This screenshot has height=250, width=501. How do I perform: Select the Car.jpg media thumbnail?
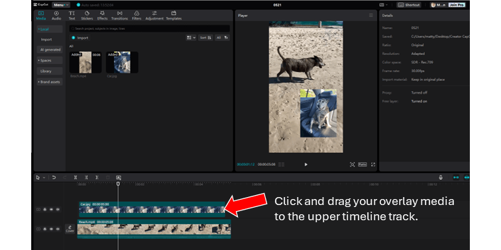click(122, 62)
